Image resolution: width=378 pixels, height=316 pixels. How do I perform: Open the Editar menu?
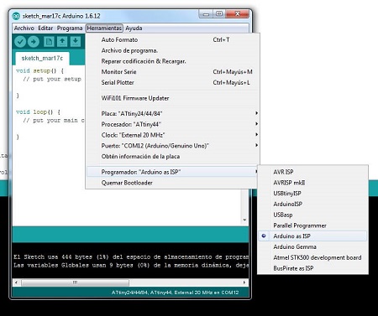pos(45,28)
